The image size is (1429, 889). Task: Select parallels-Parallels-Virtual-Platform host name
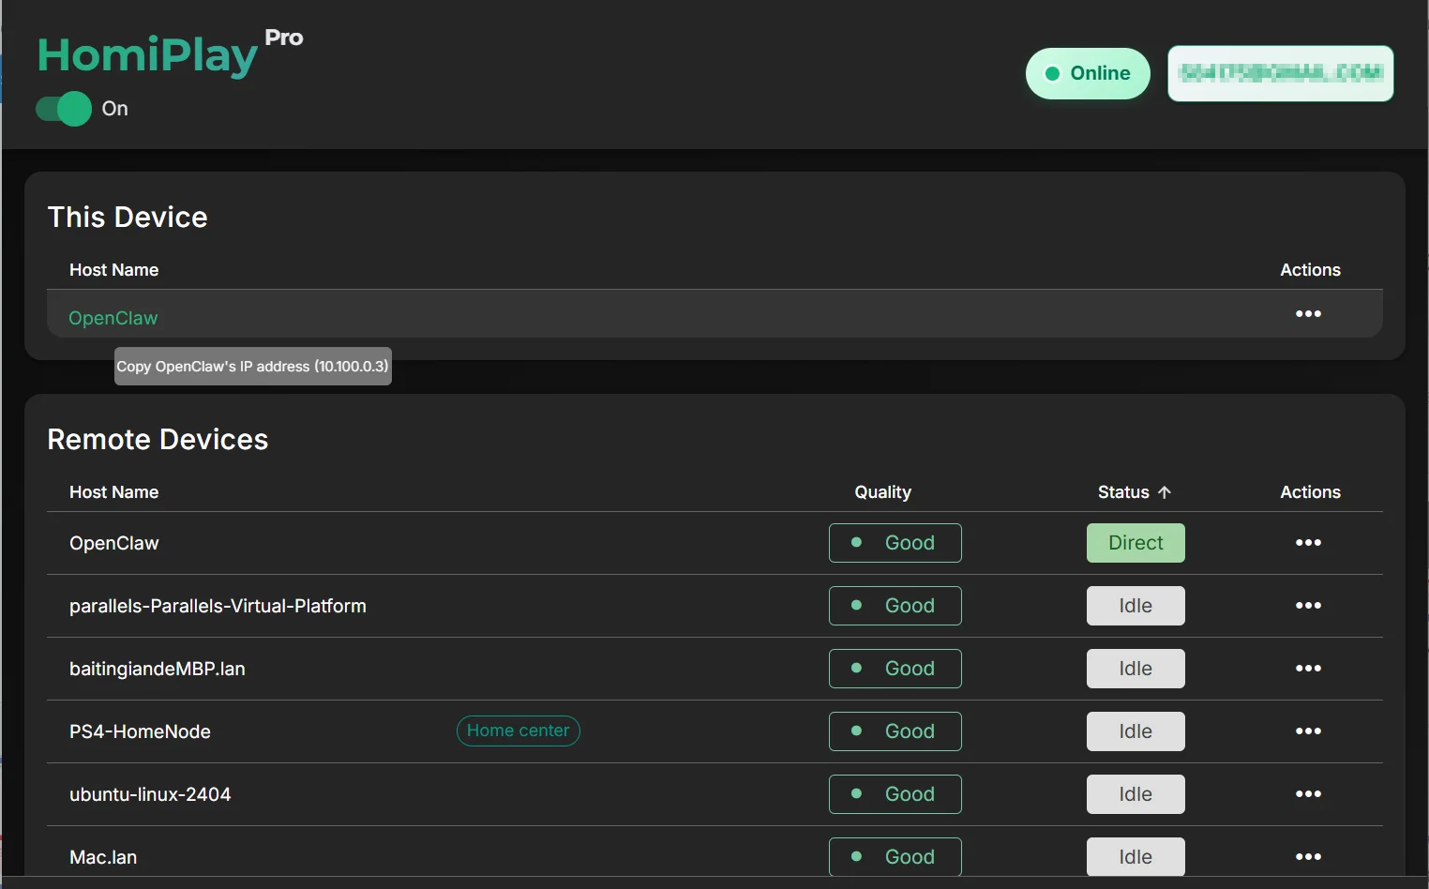[218, 606]
